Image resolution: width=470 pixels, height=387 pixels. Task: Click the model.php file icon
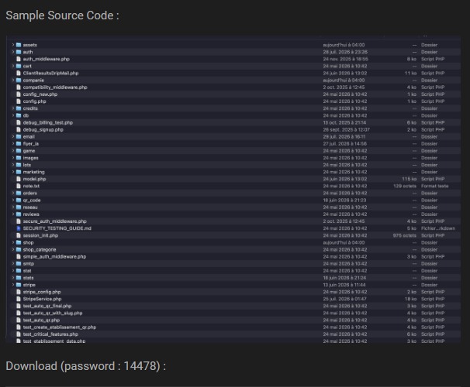click(x=19, y=179)
